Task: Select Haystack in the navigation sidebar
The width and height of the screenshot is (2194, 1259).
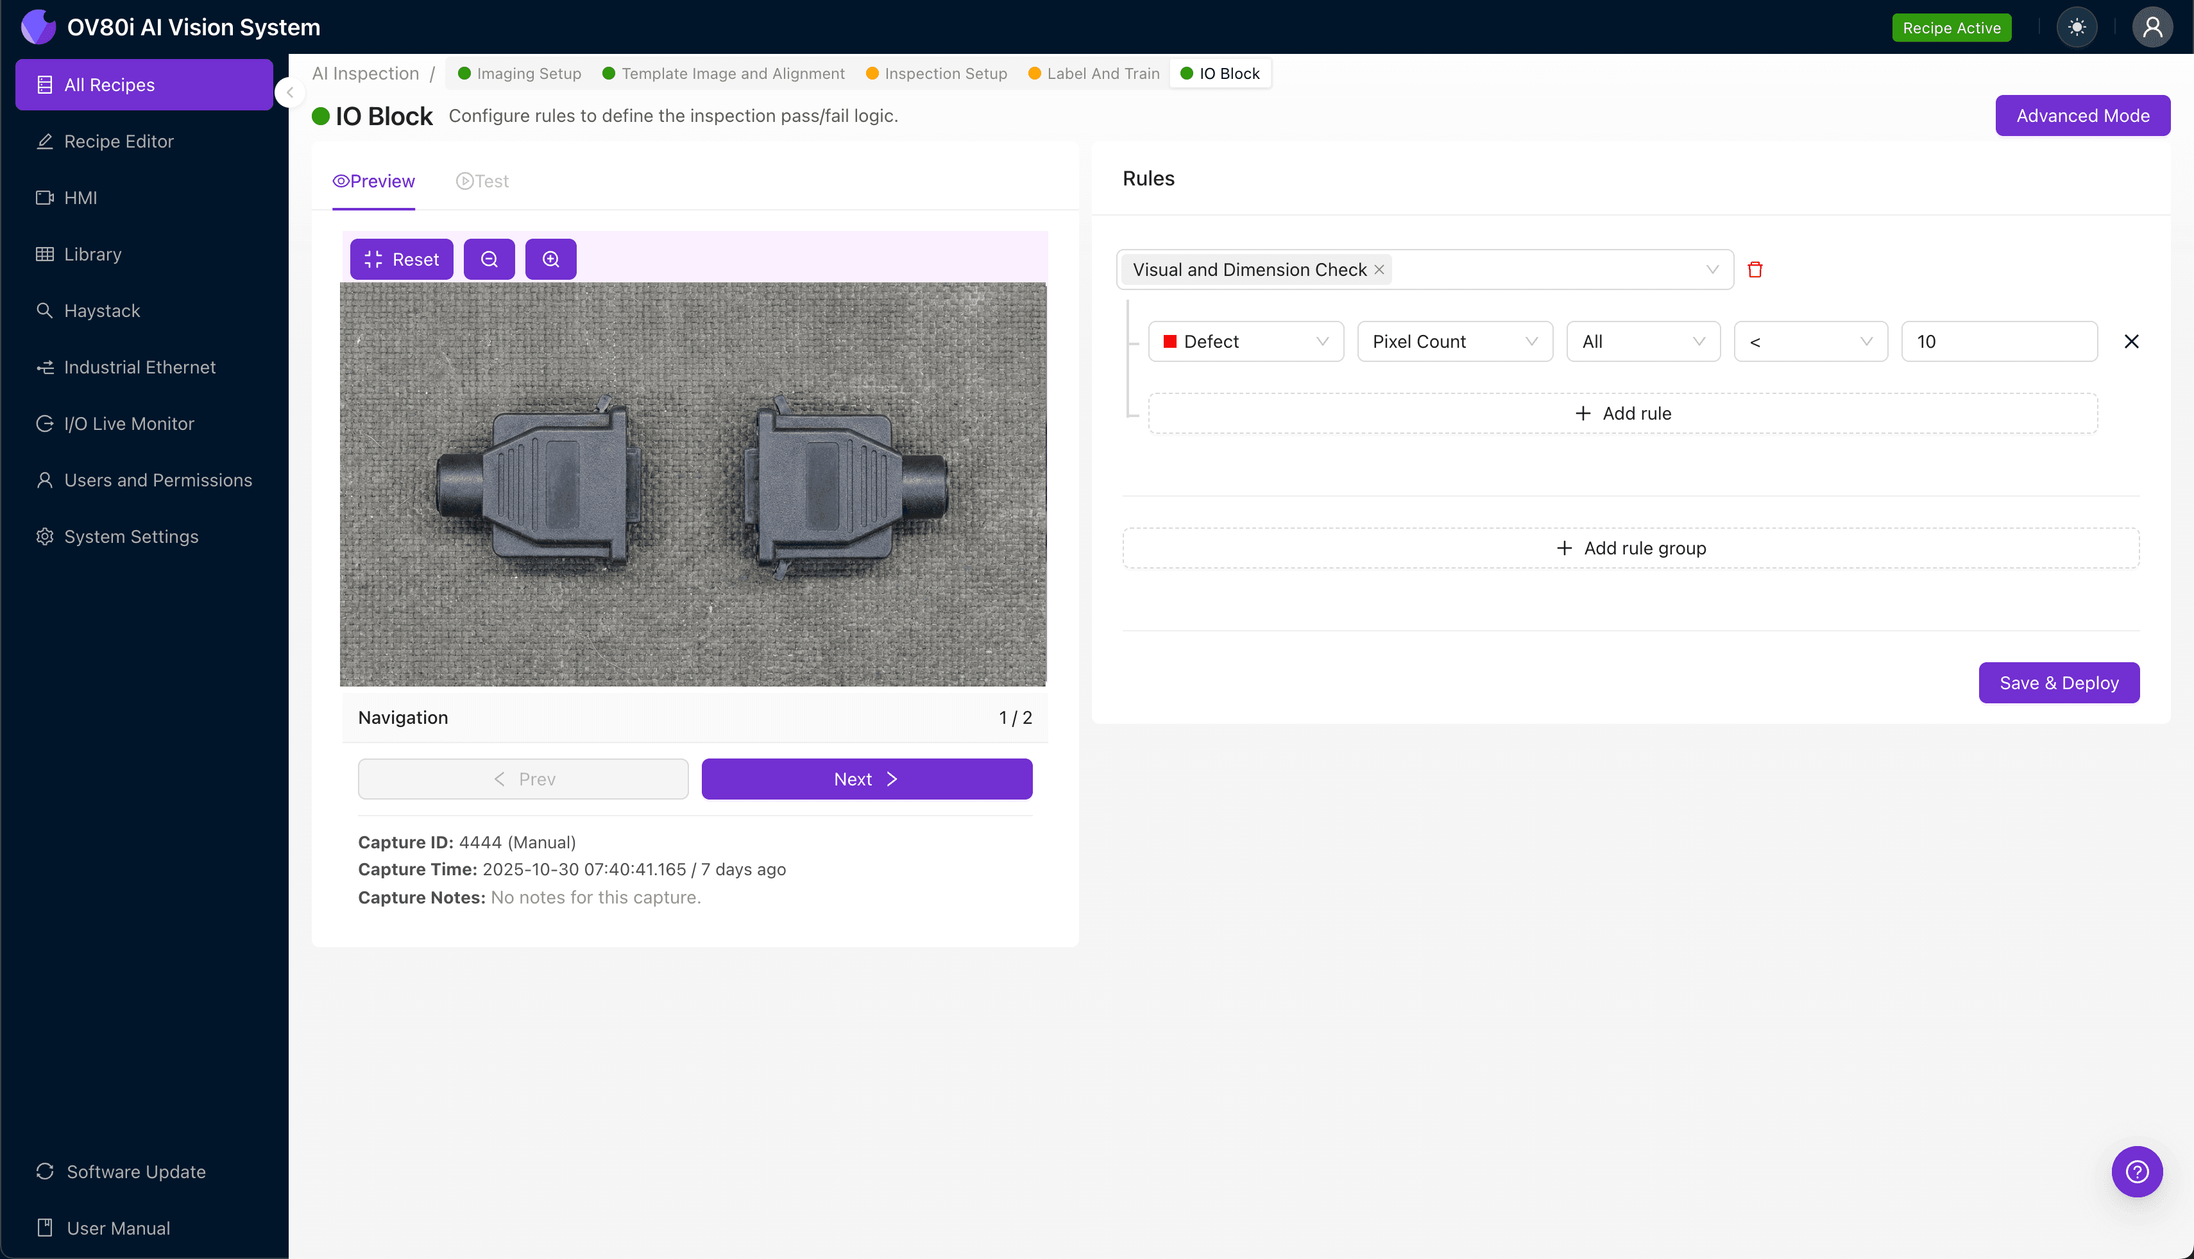Action: [x=102, y=311]
